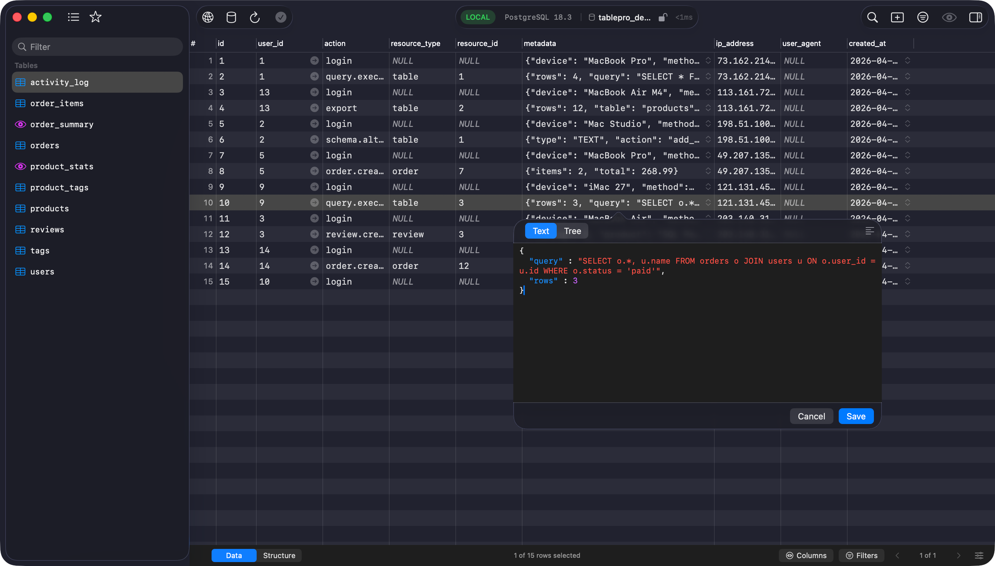The width and height of the screenshot is (995, 566).
Task: Click foreign key arrow for user_id 10
Action: point(315,281)
